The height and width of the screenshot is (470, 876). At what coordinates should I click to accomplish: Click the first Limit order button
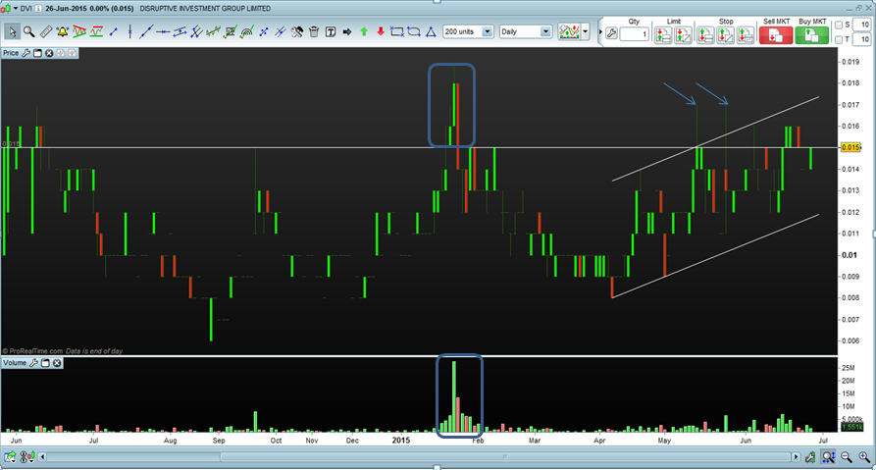663,35
